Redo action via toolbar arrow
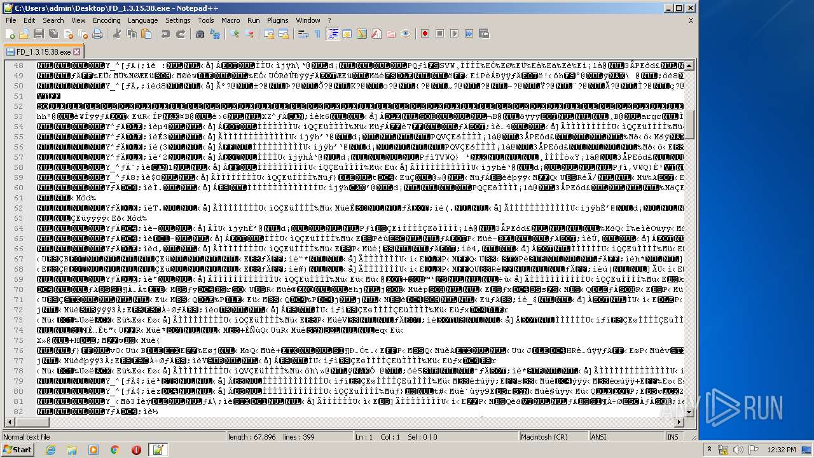Viewport: 814px width, 458px height. [180, 34]
